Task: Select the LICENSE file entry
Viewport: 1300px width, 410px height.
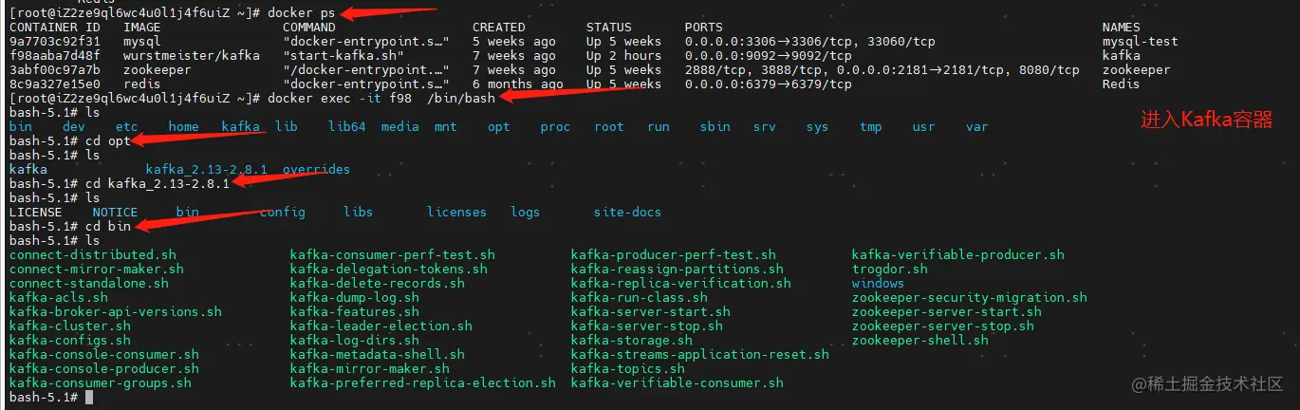Action: 35,212
